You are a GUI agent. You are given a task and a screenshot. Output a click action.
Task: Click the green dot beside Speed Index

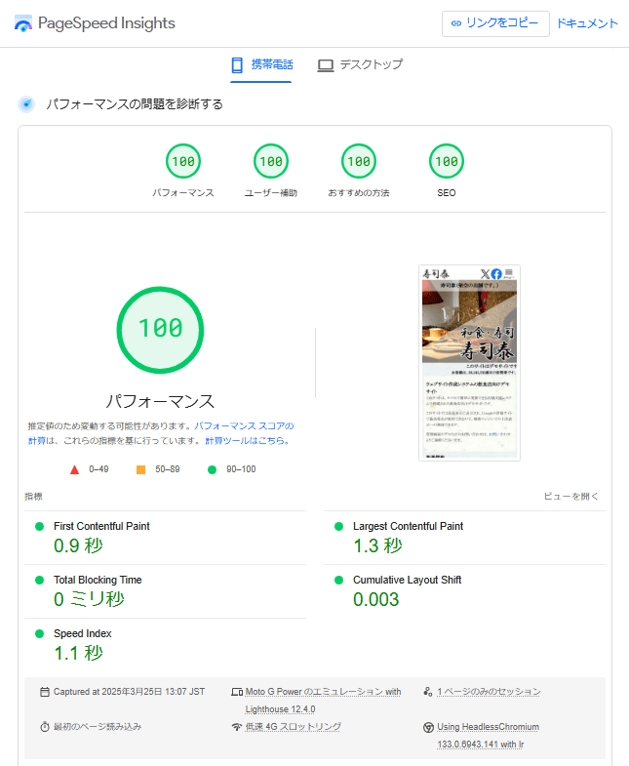tap(40, 633)
